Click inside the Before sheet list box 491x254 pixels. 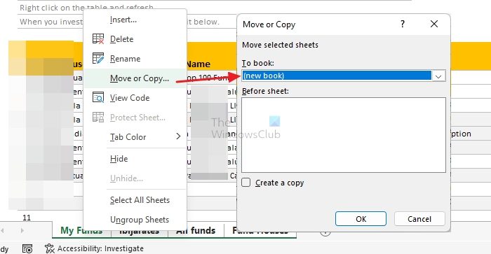[344, 135]
